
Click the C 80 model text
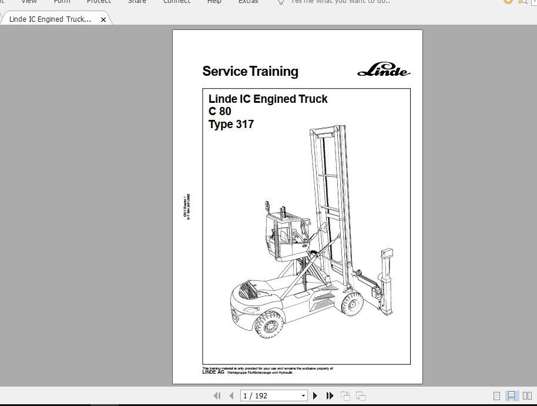tap(220, 112)
